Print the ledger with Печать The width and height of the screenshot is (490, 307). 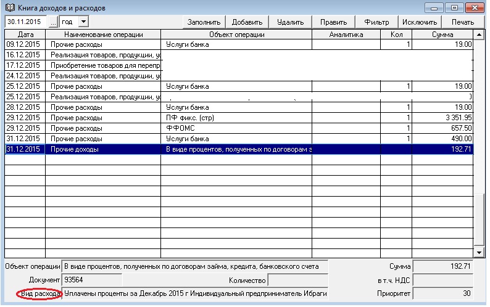462,22
